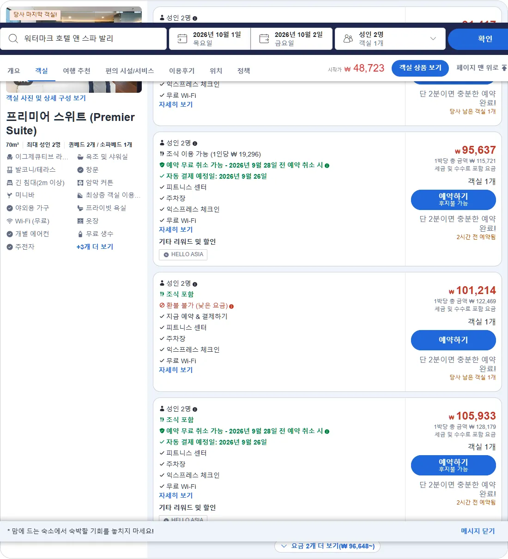Click the 무료 생수 bottle icon
508x559 pixels.
80,234
